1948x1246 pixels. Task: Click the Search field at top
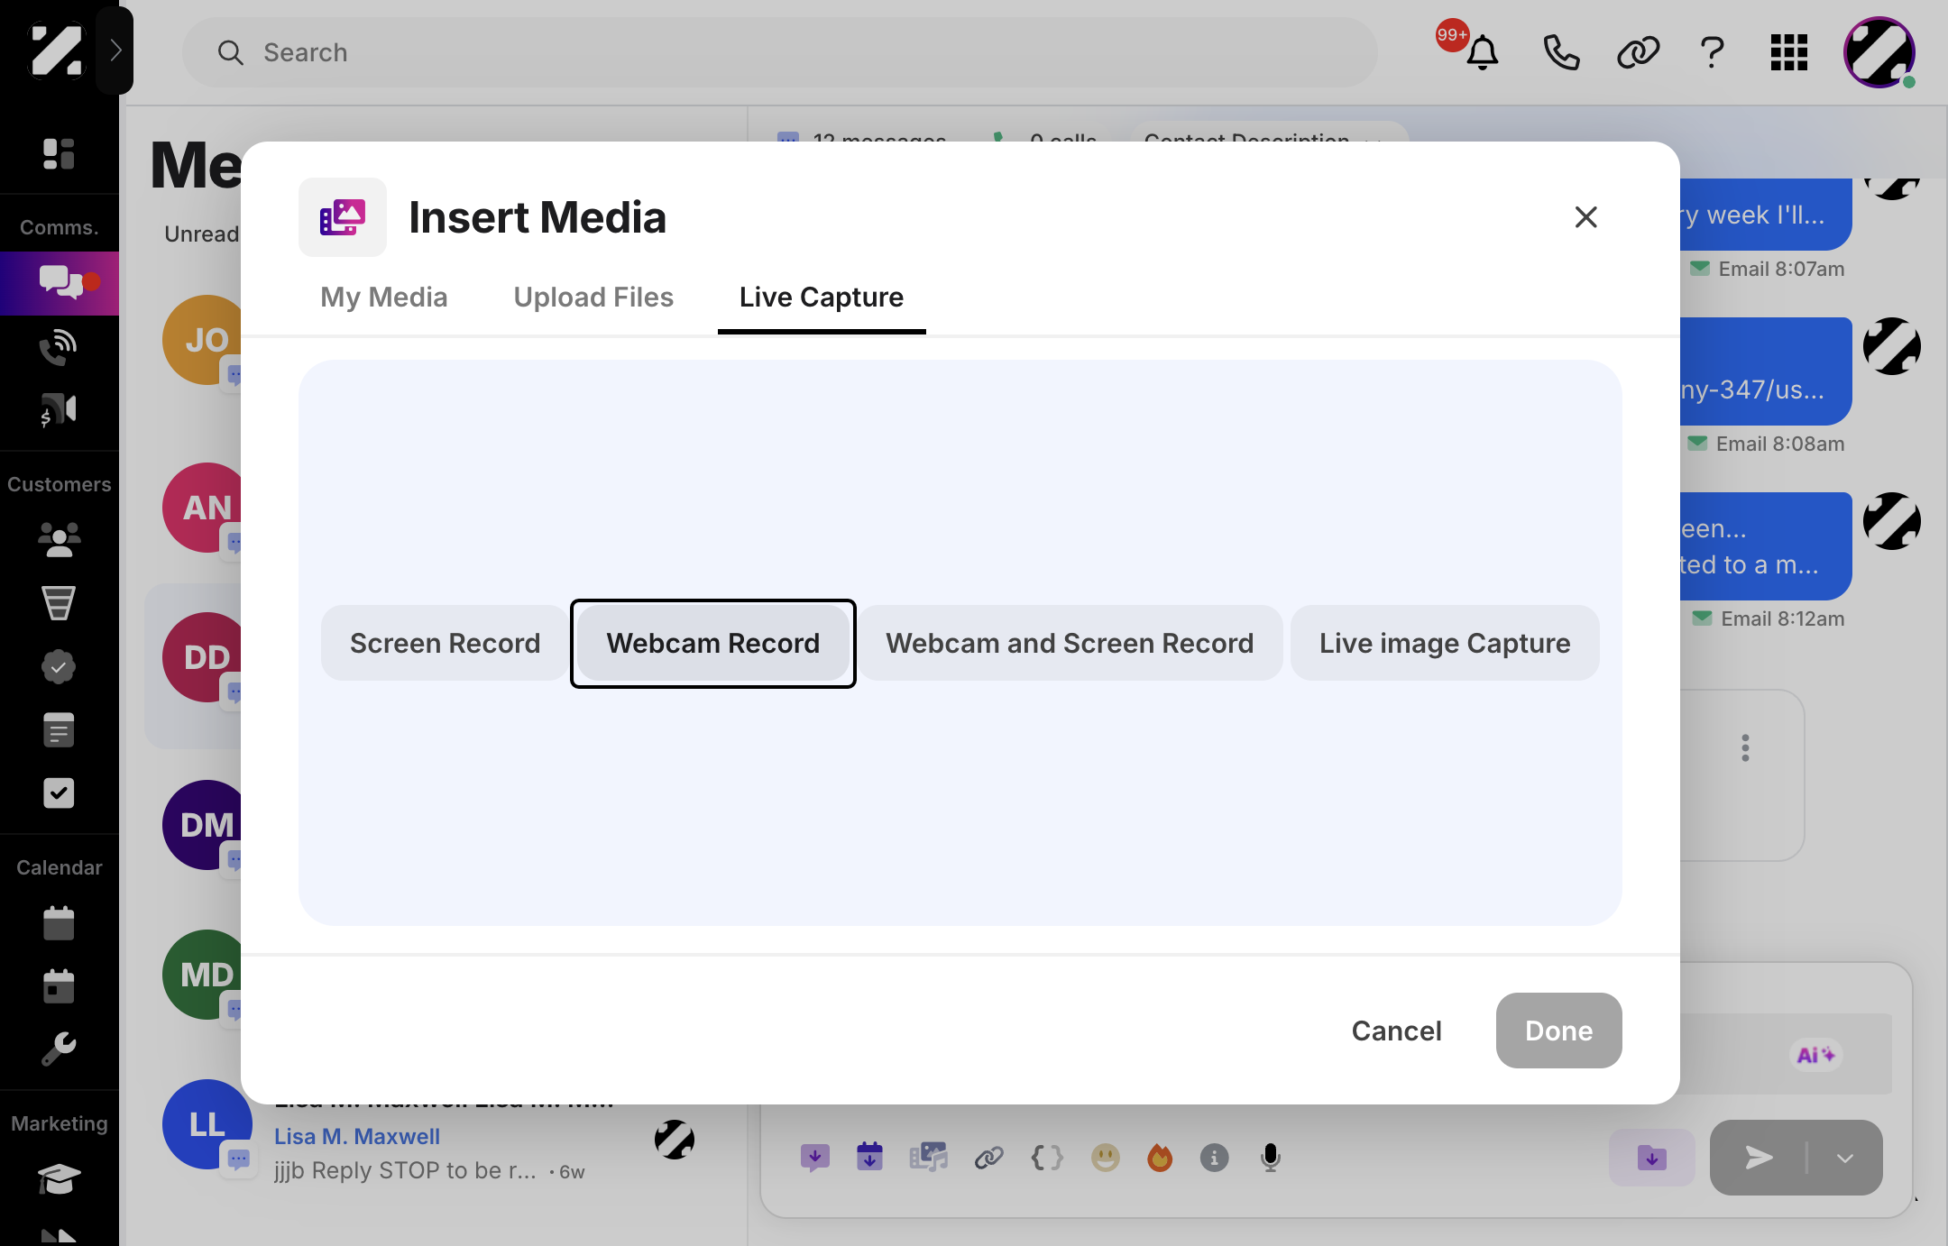780,52
